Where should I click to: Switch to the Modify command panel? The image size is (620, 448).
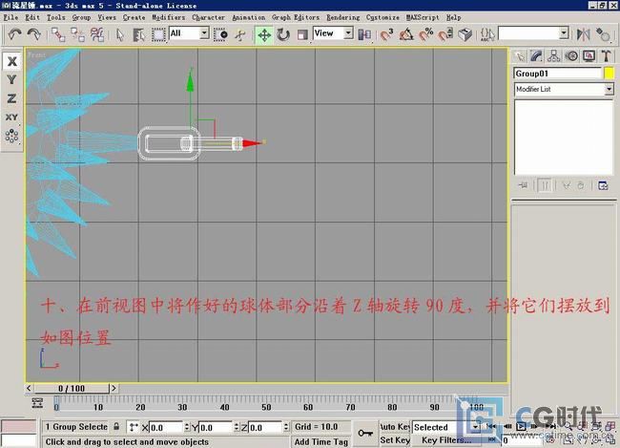537,56
